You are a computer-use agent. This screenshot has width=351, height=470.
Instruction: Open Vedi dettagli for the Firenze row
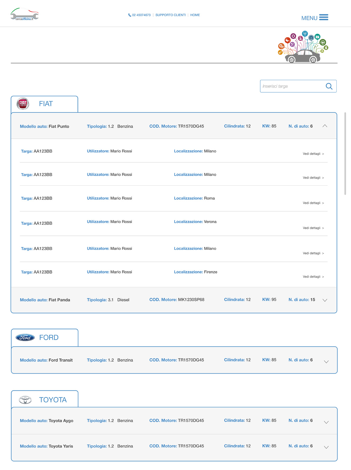click(313, 277)
